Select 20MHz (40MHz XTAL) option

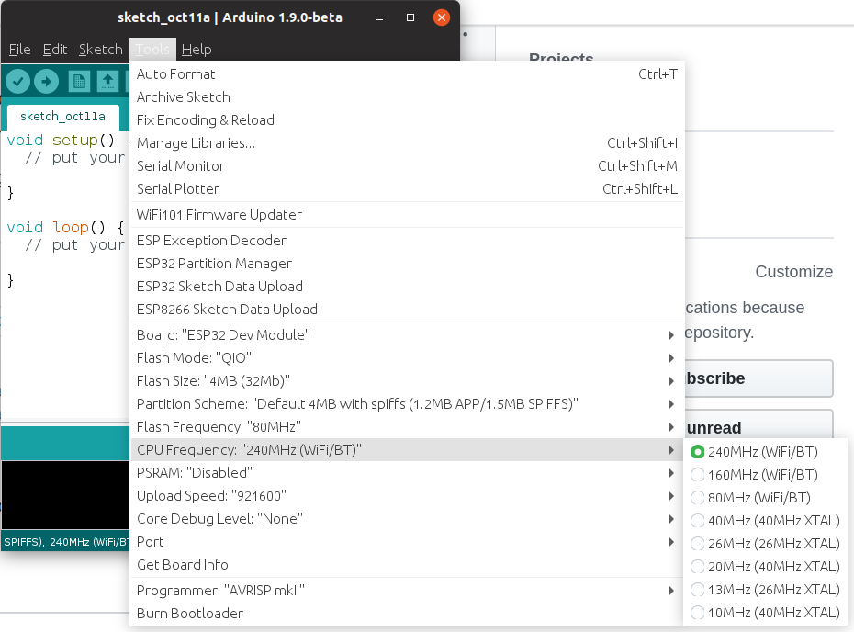tap(765, 566)
